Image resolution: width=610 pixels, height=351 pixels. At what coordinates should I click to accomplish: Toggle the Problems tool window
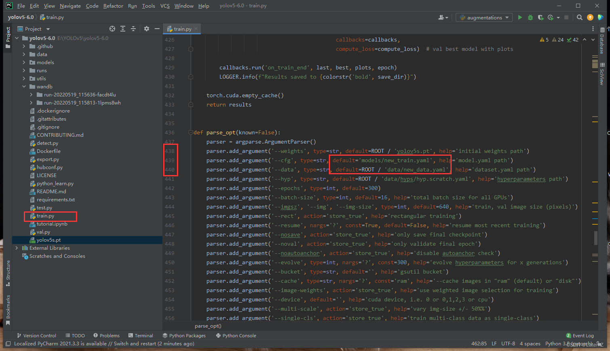coord(107,336)
